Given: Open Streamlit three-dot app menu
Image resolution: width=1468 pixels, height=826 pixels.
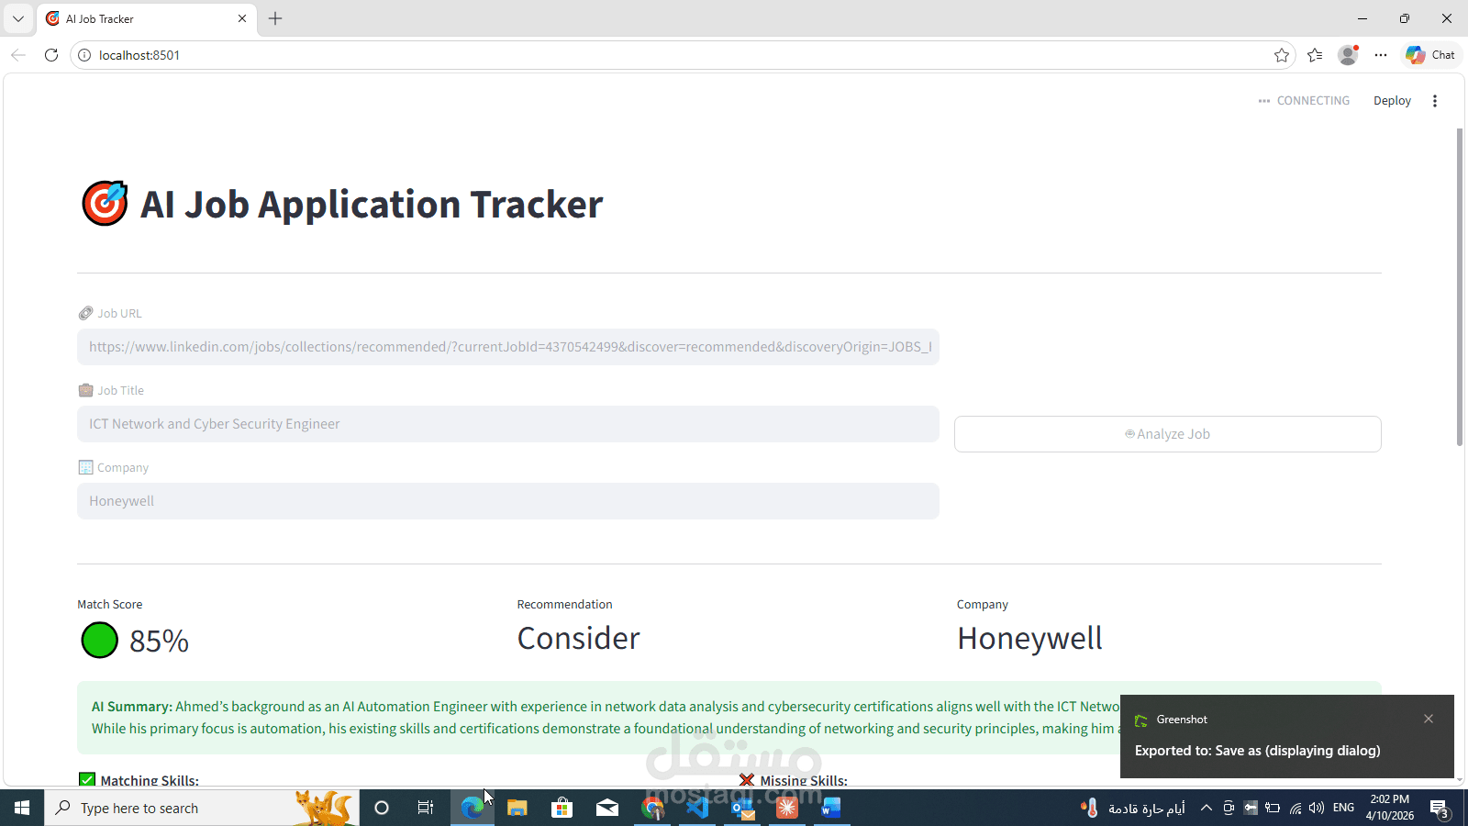Looking at the screenshot, I should coord(1435,101).
